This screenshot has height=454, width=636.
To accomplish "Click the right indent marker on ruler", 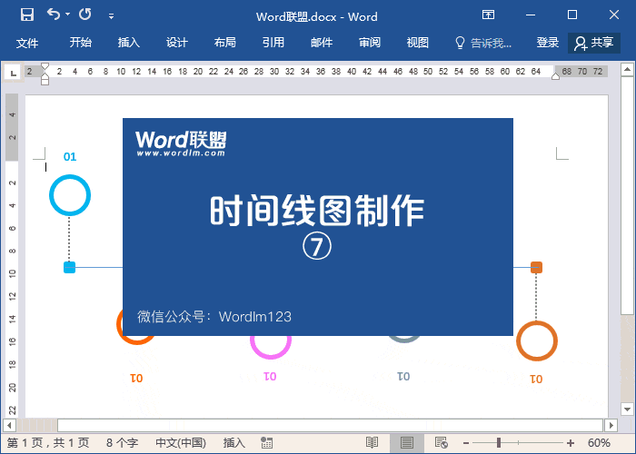I will (556, 75).
